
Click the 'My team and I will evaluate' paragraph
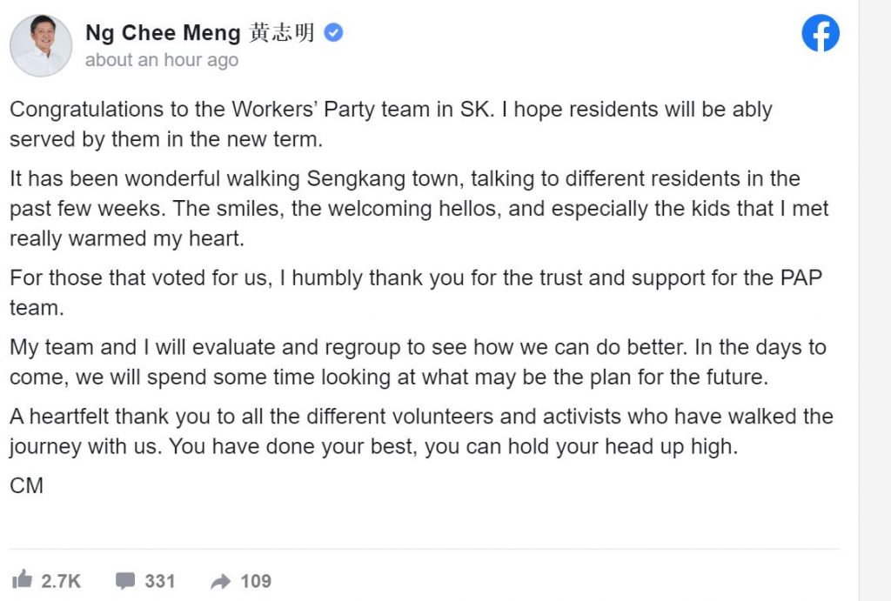(418, 362)
